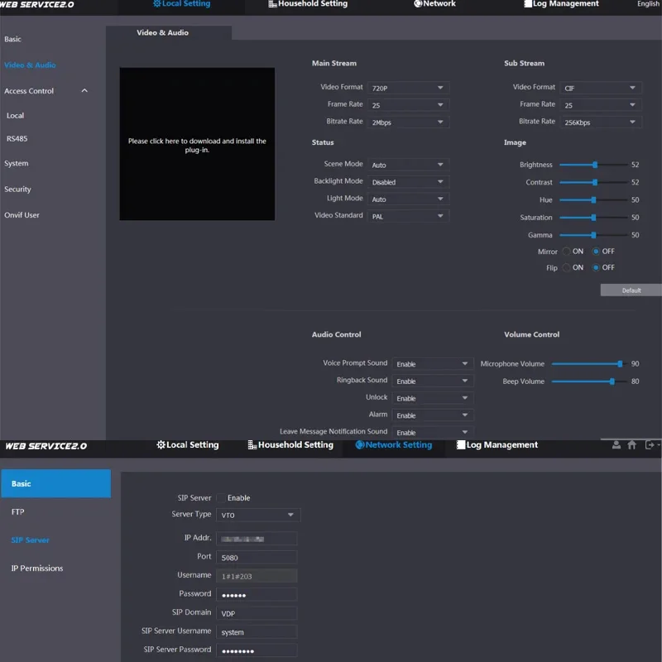Open the user account icon
Screen dimensions: 662x662
click(616, 444)
